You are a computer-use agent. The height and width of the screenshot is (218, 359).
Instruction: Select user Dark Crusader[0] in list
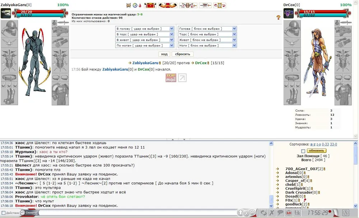click(301, 193)
